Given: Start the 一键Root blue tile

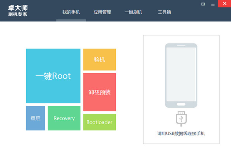Looking at the screenshot, I should [x=53, y=76].
